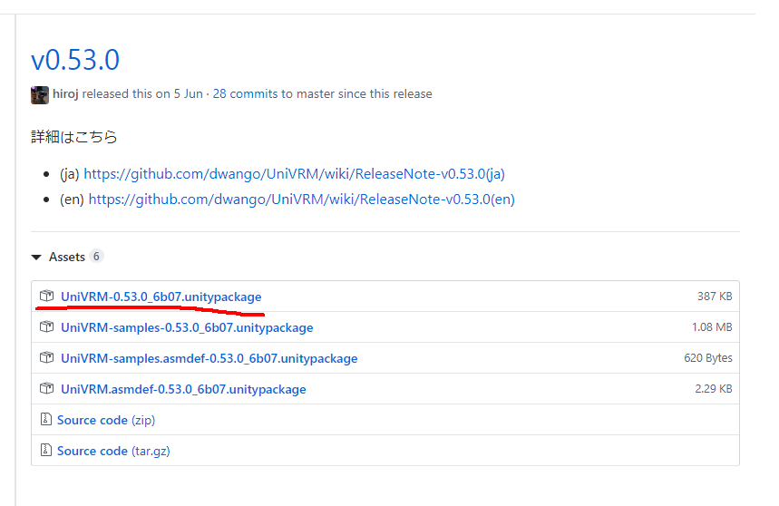Open the Japanese (ja) release note URL
The width and height of the screenshot is (779, 506).
tap(294, 174)
